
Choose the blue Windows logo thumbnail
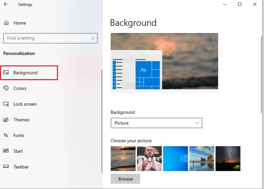pyautogui.click(x=176, y=159)
